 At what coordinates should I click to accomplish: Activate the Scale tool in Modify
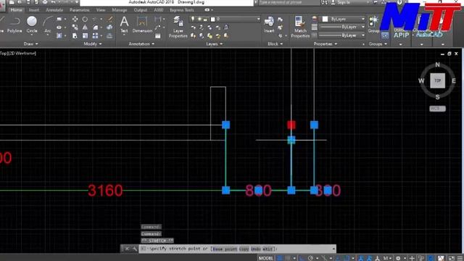pyautogui.click(x=85, y=36)
